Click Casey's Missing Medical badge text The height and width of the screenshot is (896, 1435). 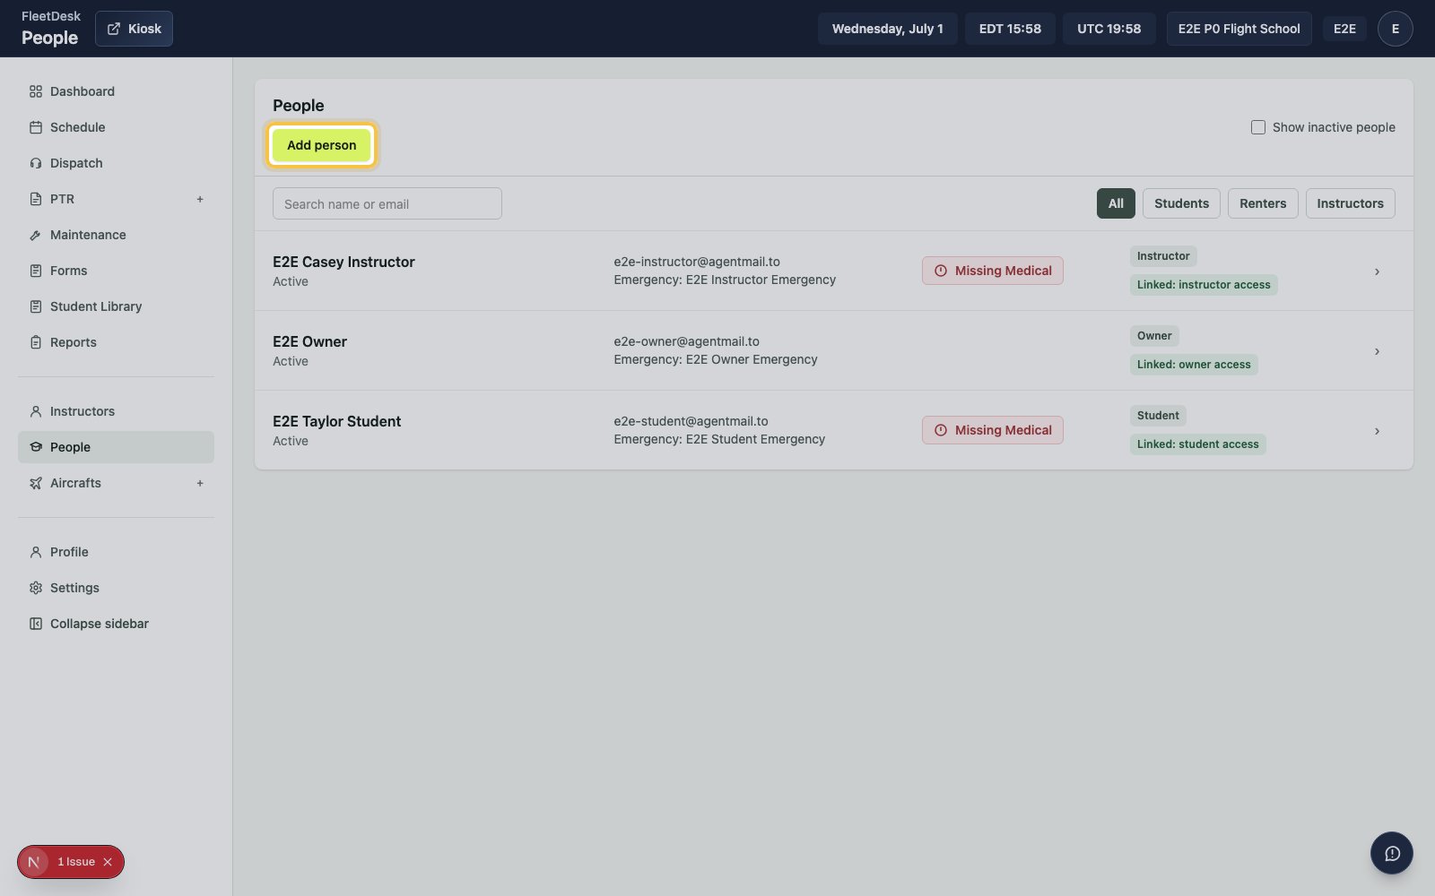pos(1003,271)
